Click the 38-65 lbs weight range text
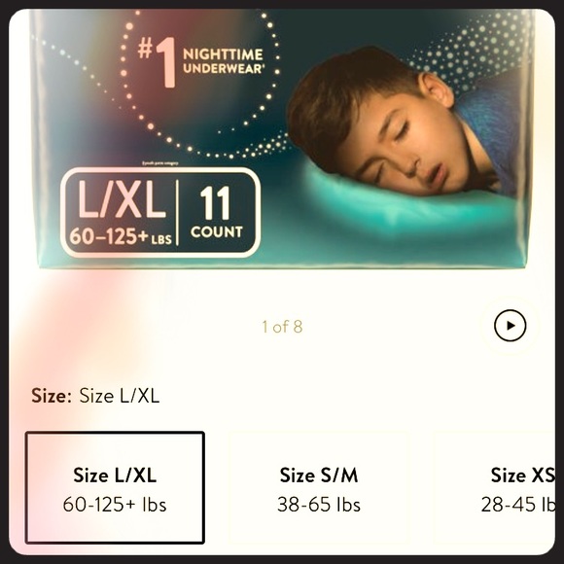This screenshot has height=564, width=564. [319, 505]
